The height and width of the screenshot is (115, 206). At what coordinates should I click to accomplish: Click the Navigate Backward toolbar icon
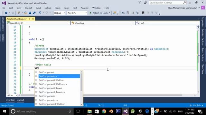tap(6, 13)
